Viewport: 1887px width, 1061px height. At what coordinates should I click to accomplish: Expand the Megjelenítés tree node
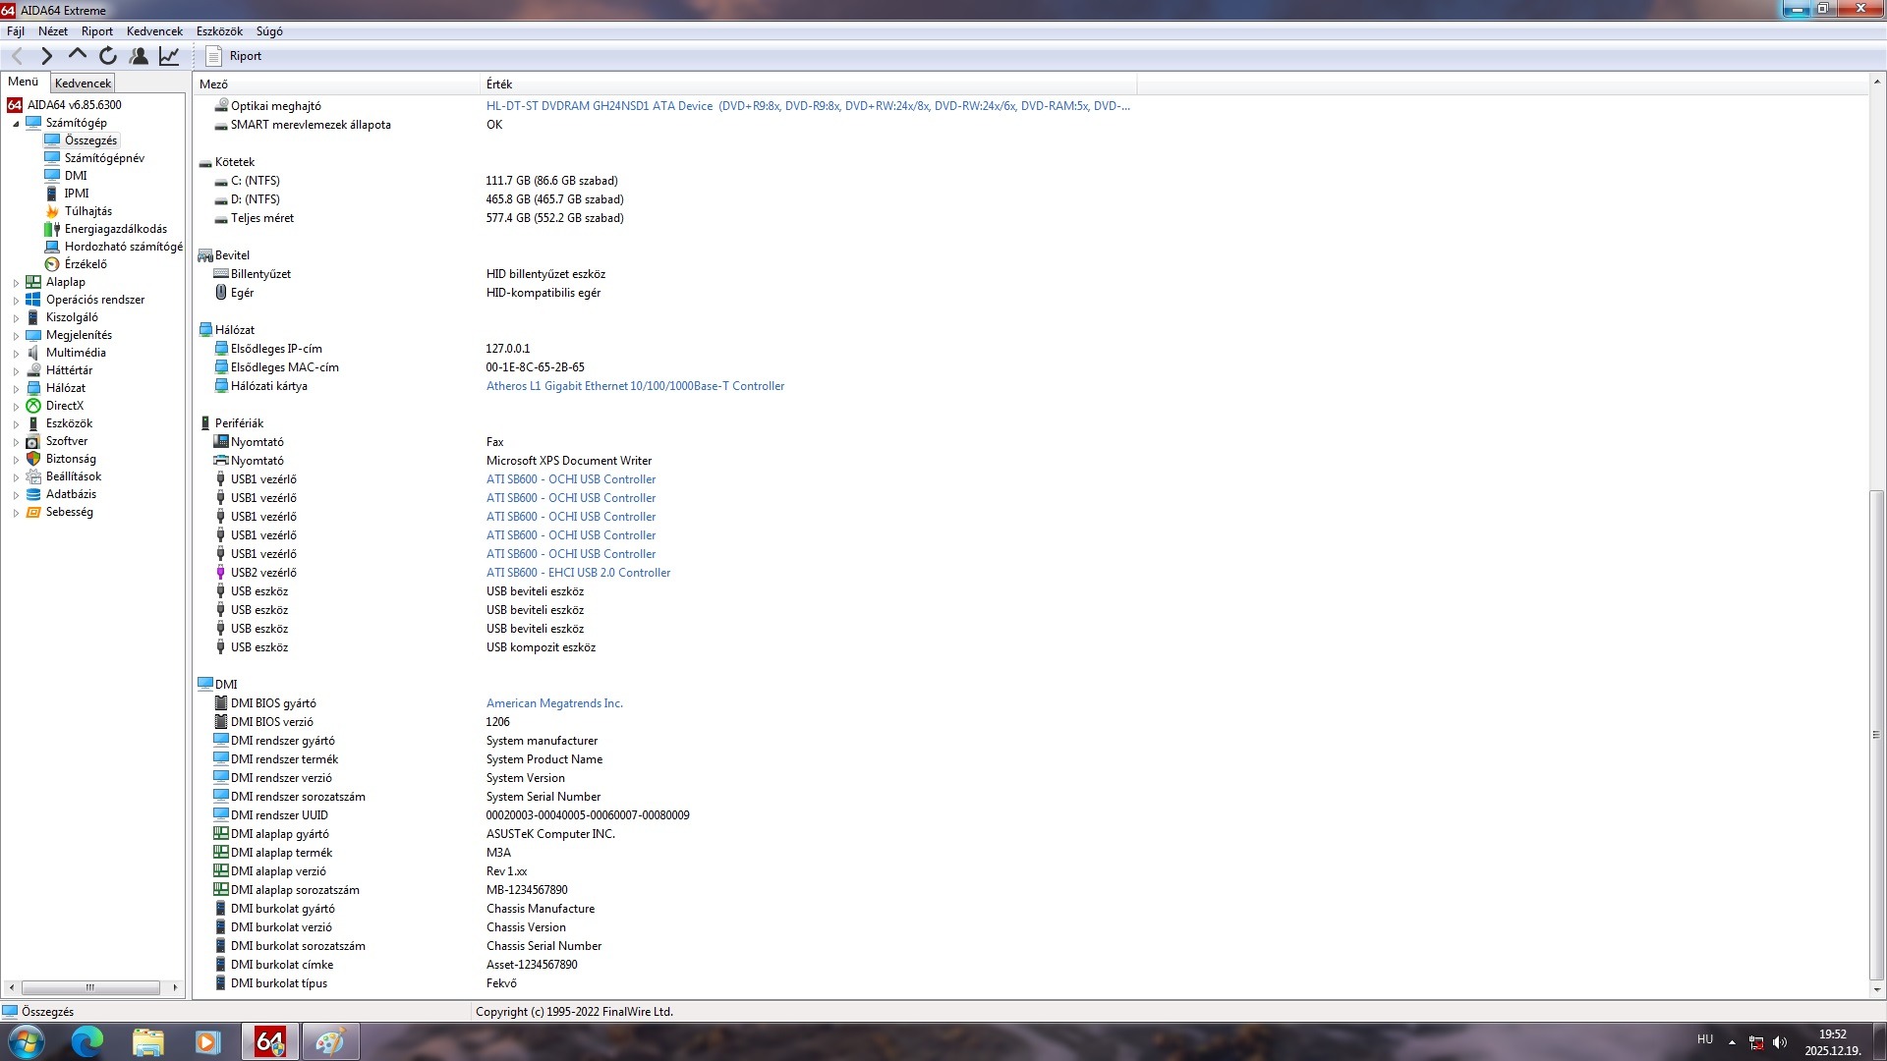(x=16, y=336)
